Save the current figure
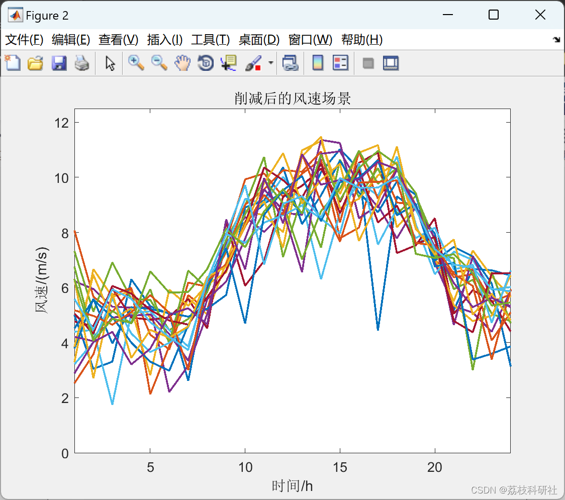The image size is (565, 500). (x=59, y=63)
